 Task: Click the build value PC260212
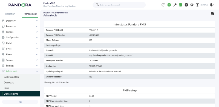click(x=93, y=30)
